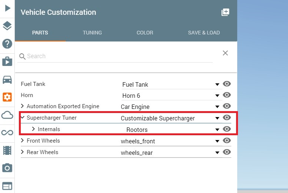Open the help question mark icon
Viewport: 288px width, 193px height.
[7, 44]
